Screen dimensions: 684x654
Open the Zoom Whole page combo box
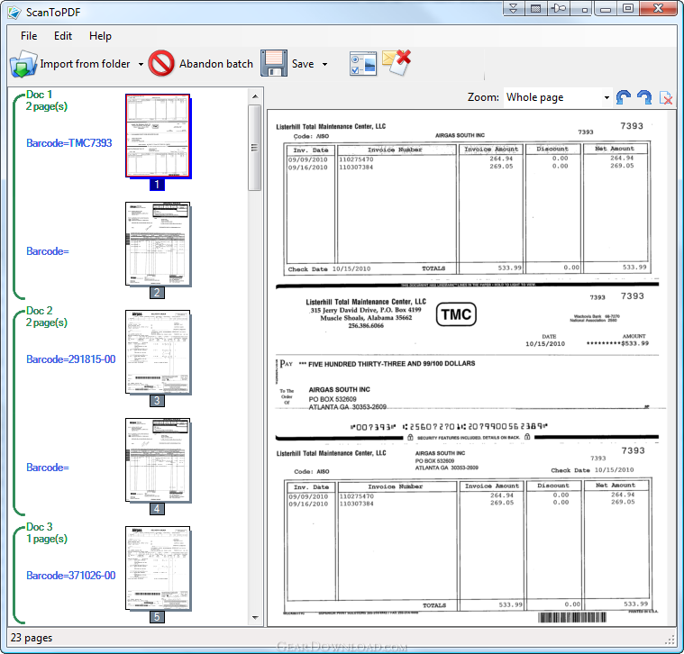[556, 97]
